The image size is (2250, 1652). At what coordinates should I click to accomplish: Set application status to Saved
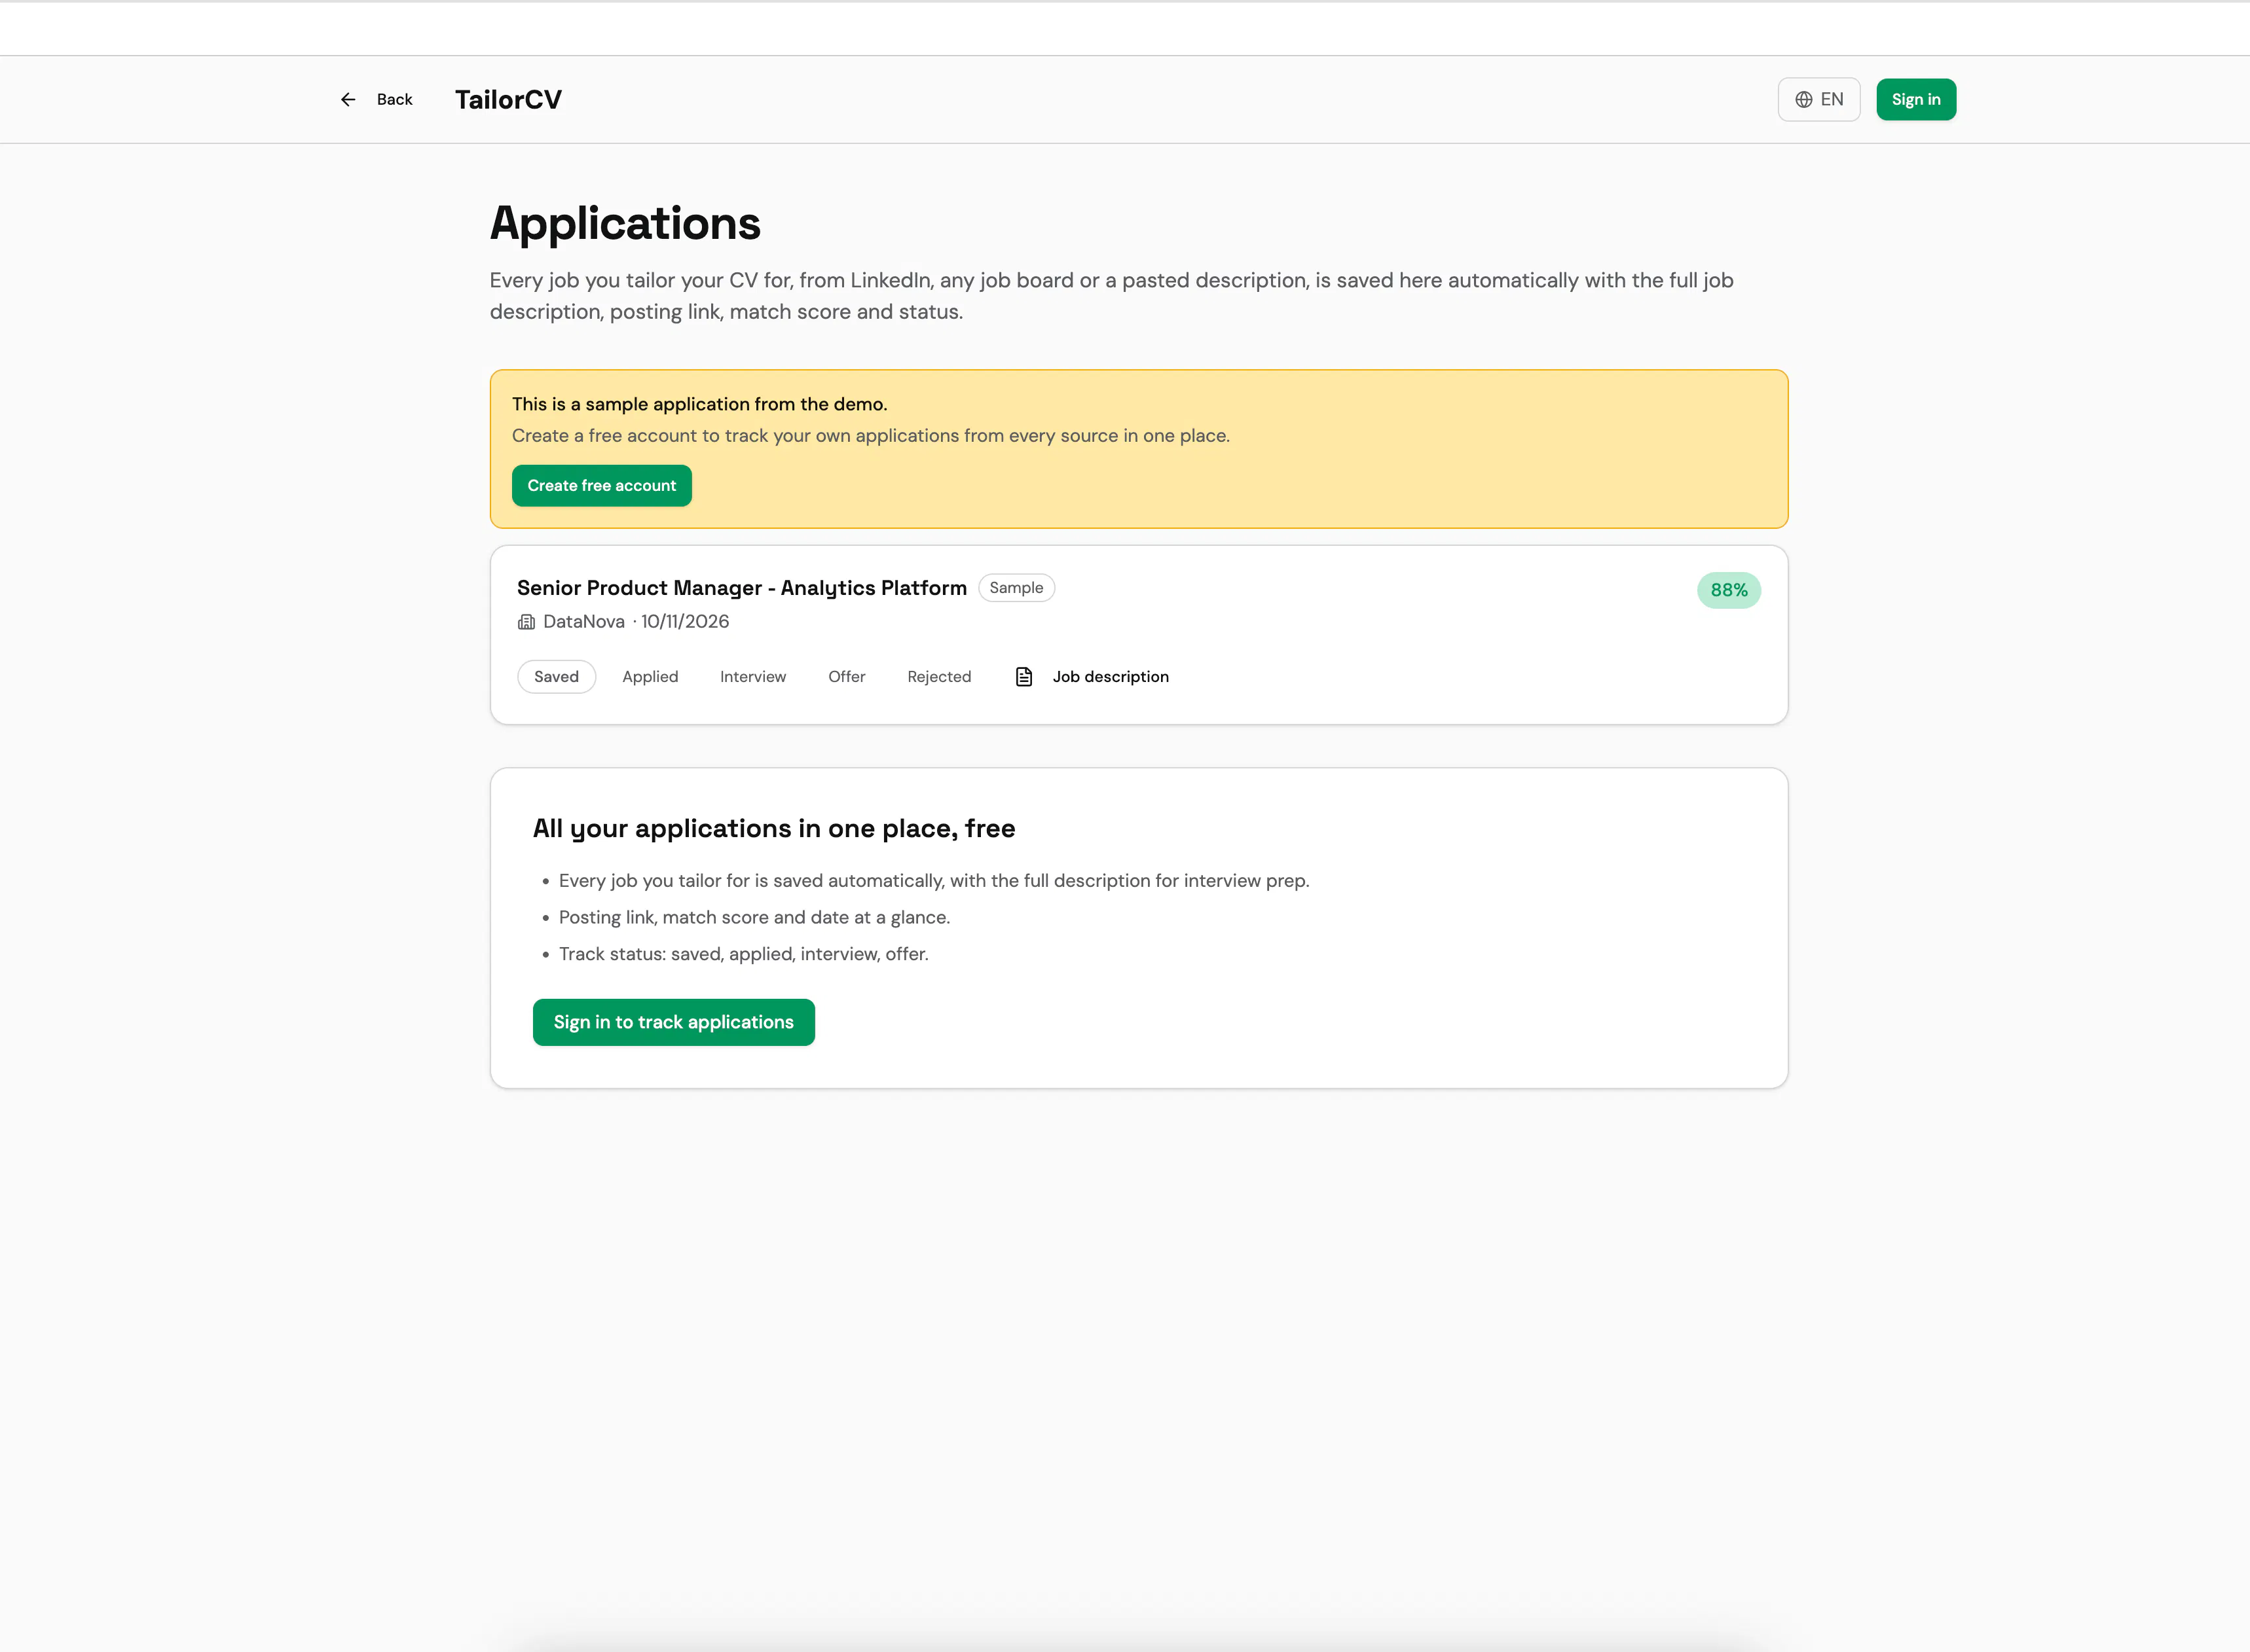click(556, 677)
